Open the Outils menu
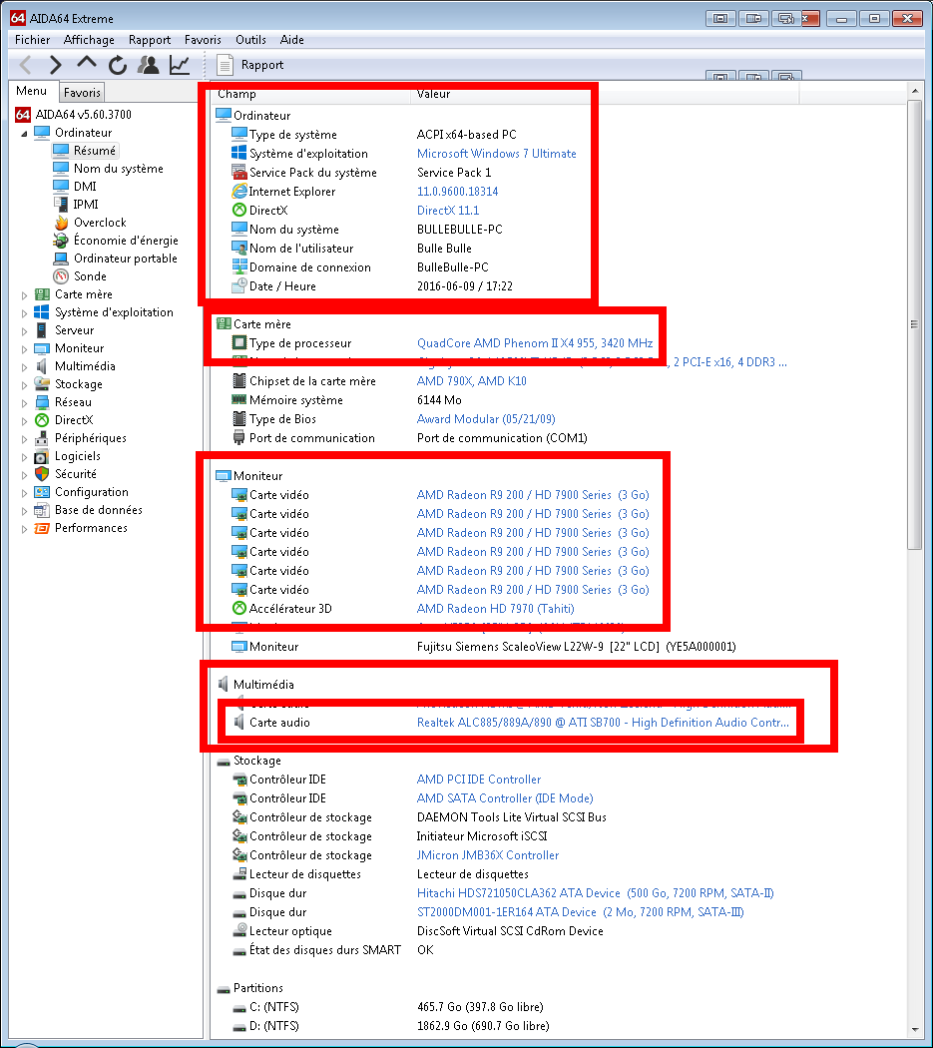 point(250,40)
